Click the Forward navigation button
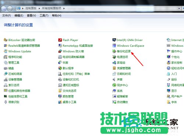Viewport: 184px width, 136px height. point(10,8)
